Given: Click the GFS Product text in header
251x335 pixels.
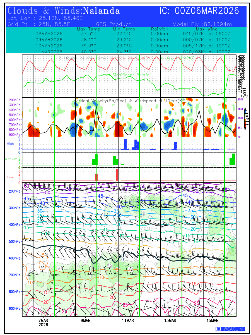Looking at the screenshot, I should click(114, 24).
